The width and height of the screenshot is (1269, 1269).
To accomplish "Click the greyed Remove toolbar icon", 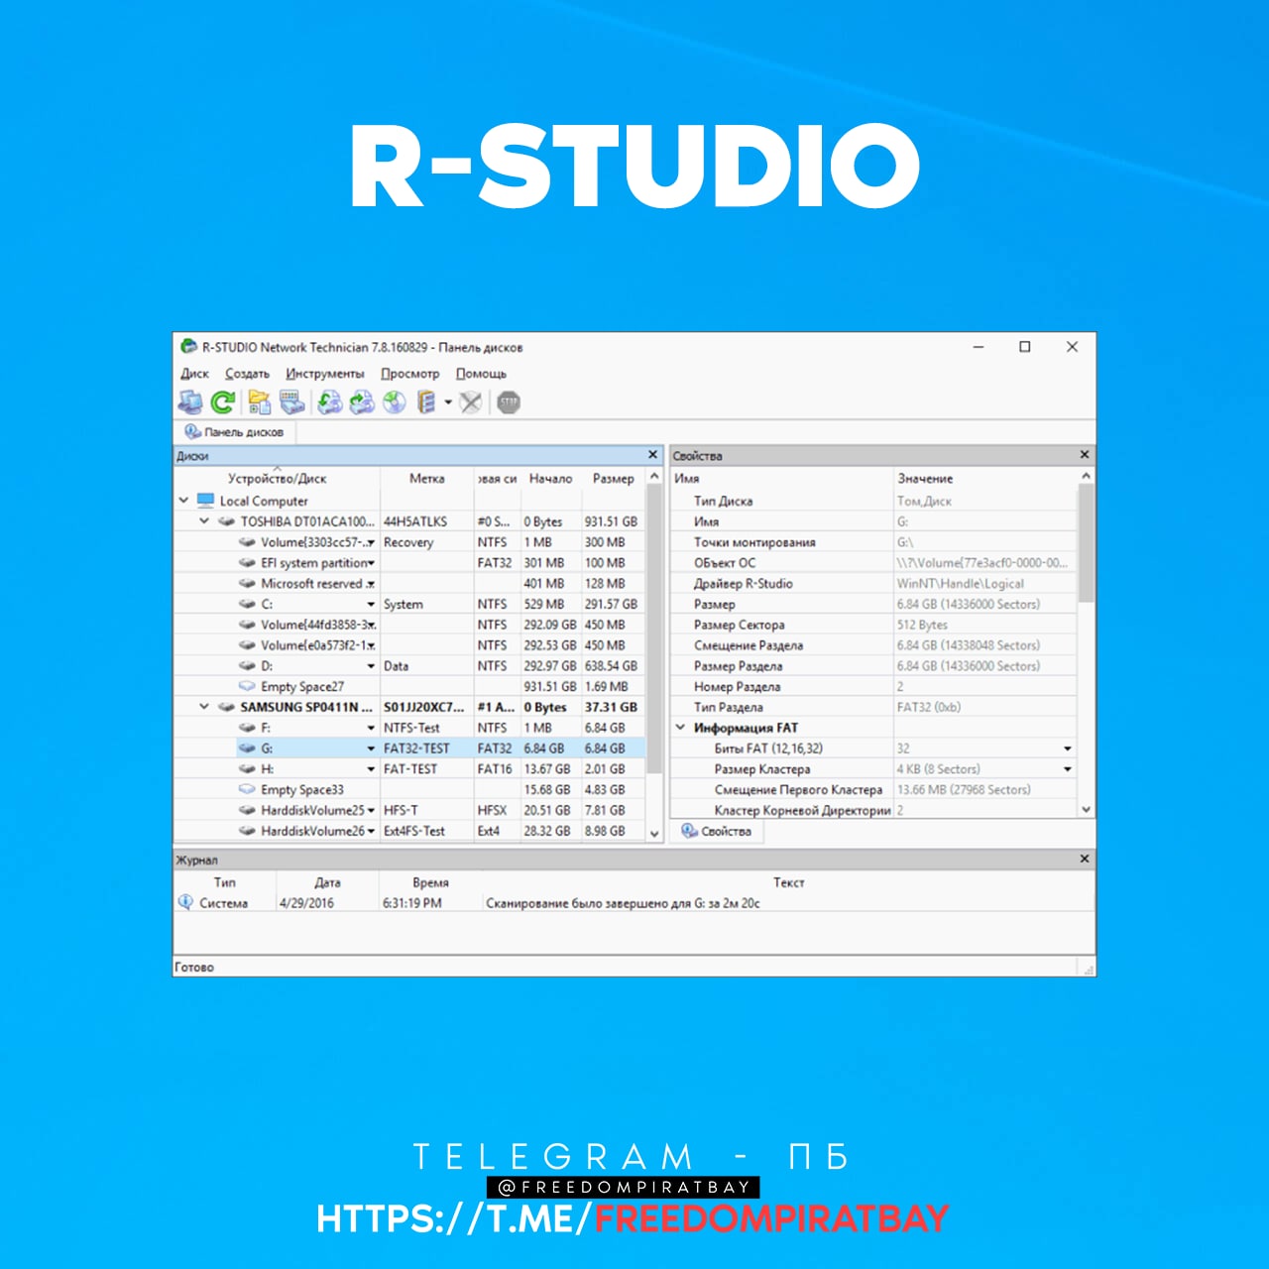I will (x=471, y=402).
